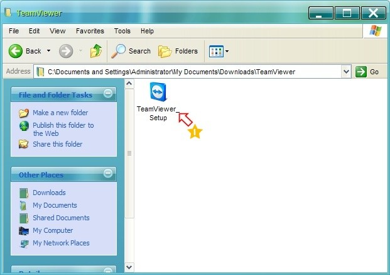The height and width of the screenshot is (275, 390).
Task: Minimize the TeamViewer explorer window
Action: (x=321, y=13)
